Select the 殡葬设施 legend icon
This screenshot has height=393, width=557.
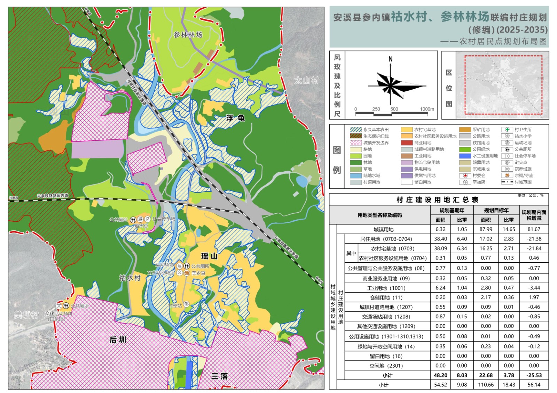coord(507,169)
